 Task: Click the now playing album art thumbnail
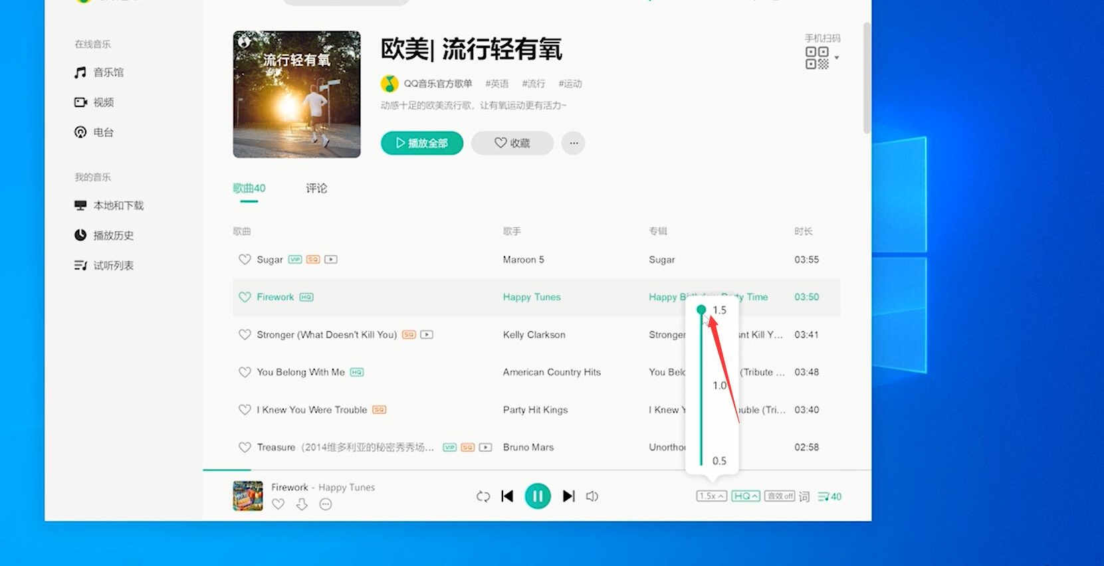click(248, 496)
